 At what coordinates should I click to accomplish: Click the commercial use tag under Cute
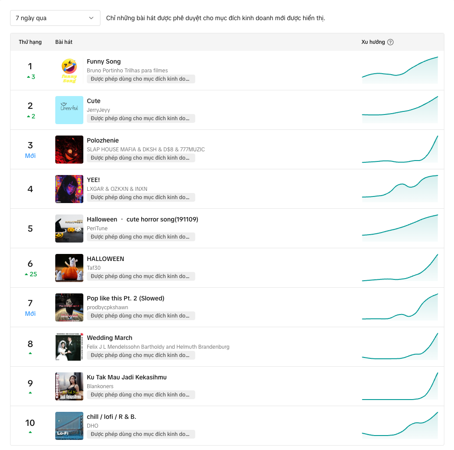click(x=141, y=118)
